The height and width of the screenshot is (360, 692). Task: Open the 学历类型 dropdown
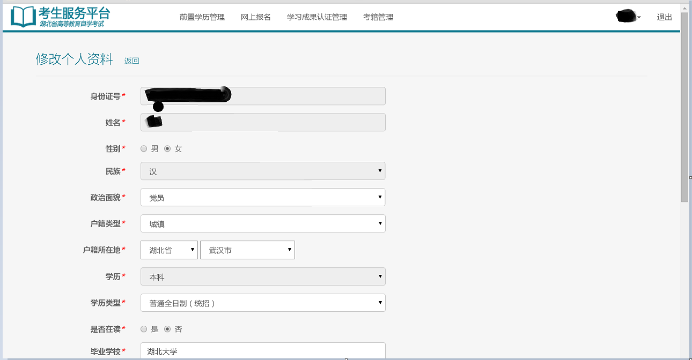(263, 303)
